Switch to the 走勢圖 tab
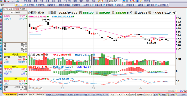This screenshot has width=187, height=96. click(10, 9)
